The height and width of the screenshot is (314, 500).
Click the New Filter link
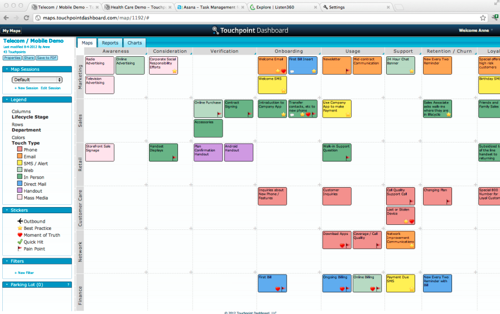point(25,273)
